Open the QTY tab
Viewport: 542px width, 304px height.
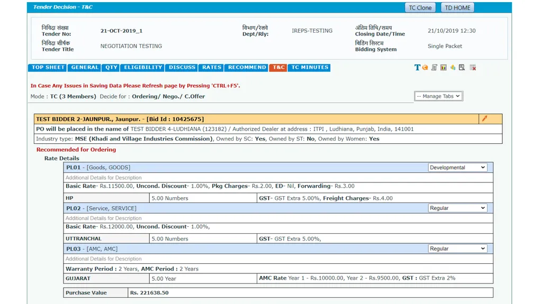pyautogui.click(x=111, y=67)
